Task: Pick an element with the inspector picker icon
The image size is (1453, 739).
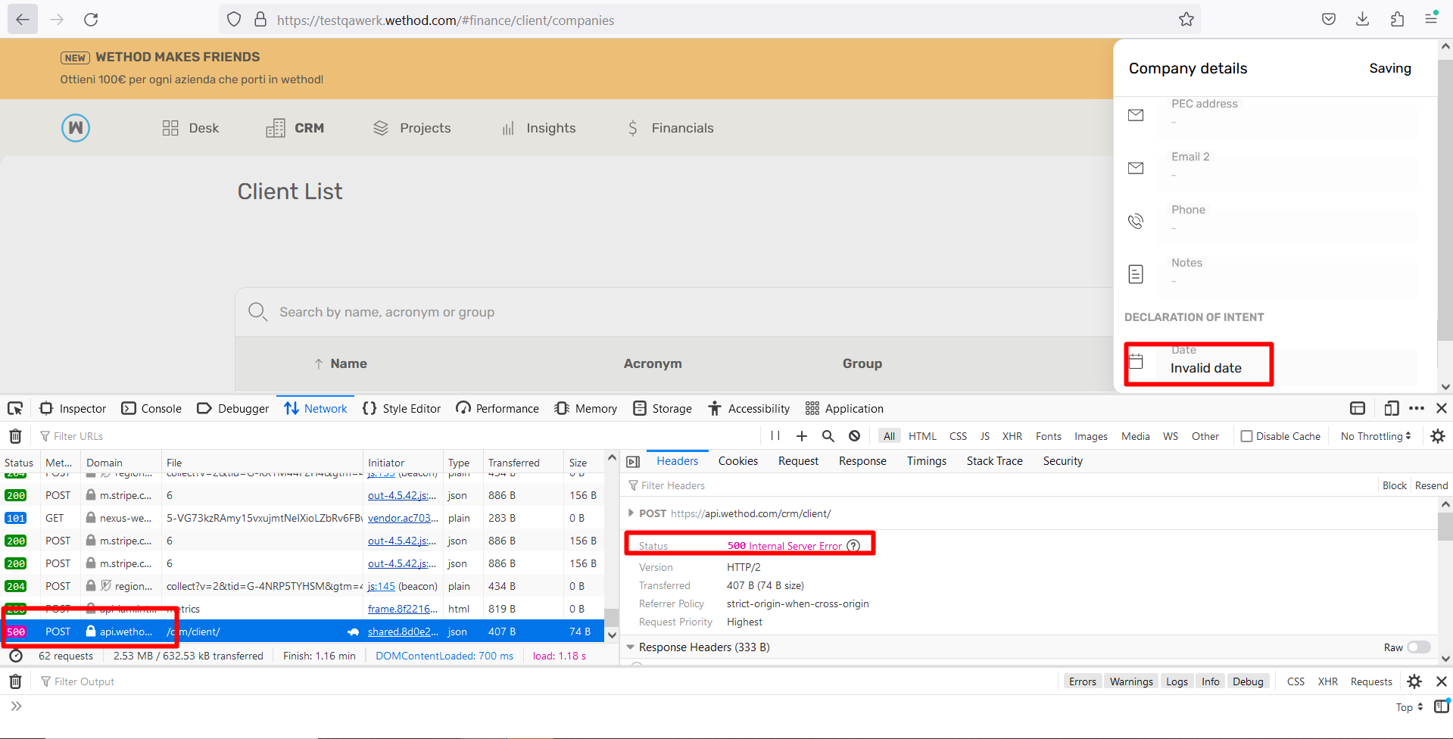Action: [x=15, y=409]
